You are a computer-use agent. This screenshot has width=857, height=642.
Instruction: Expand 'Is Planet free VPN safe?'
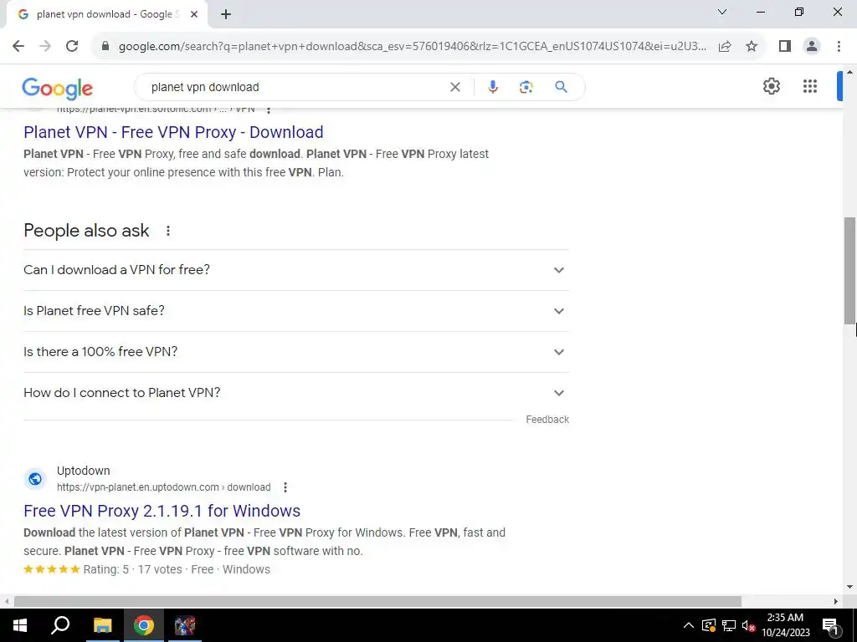[x=296, y=311]
